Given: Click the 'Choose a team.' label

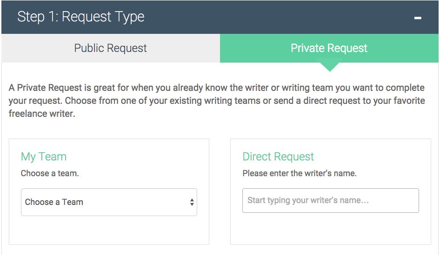Looking at the screenshot, I should 50,173.
